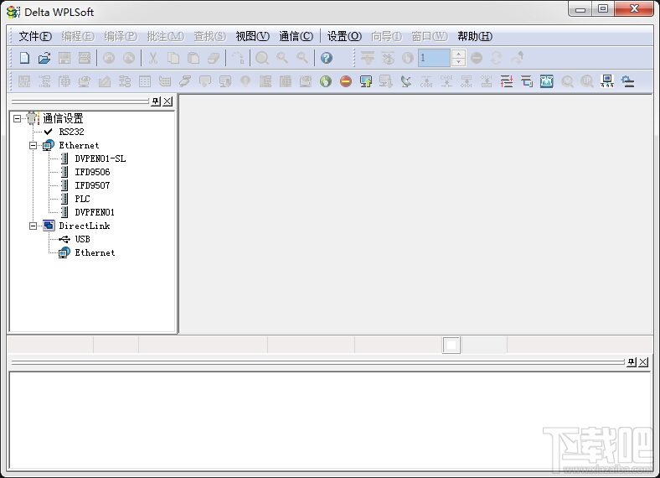Increase the station number with up arrow
Image resolution: width=660 pixels, height=478 pixels.
pos(458,54)
